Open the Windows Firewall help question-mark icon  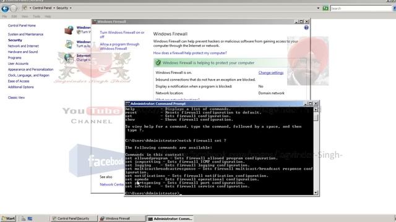pos(306,27)
